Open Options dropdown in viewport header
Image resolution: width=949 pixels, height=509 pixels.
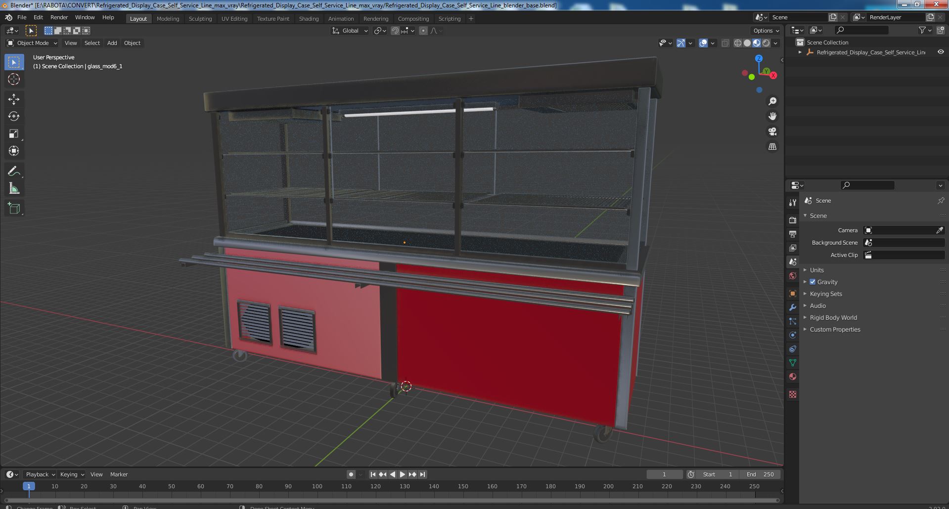(x=766, y=31)
